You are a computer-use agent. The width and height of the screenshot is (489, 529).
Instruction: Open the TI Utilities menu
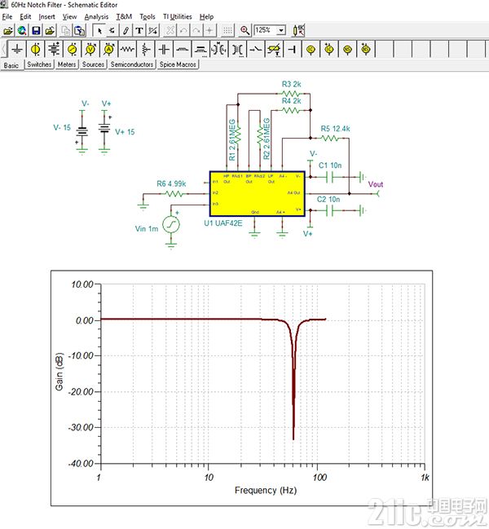[178, 16]
